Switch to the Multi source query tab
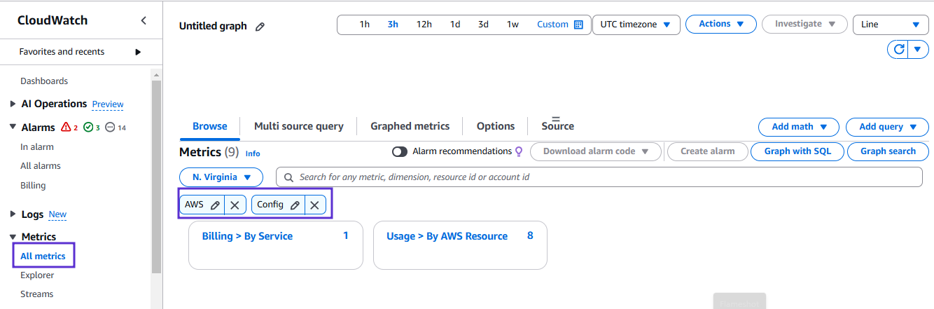This screenshot has width=934, height=309. (298, 126)
